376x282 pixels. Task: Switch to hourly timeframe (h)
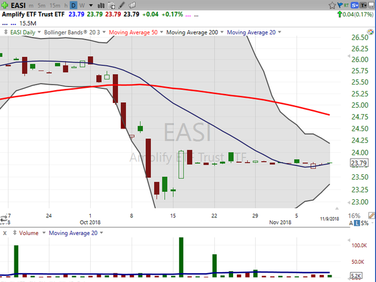tap(66, 5)
